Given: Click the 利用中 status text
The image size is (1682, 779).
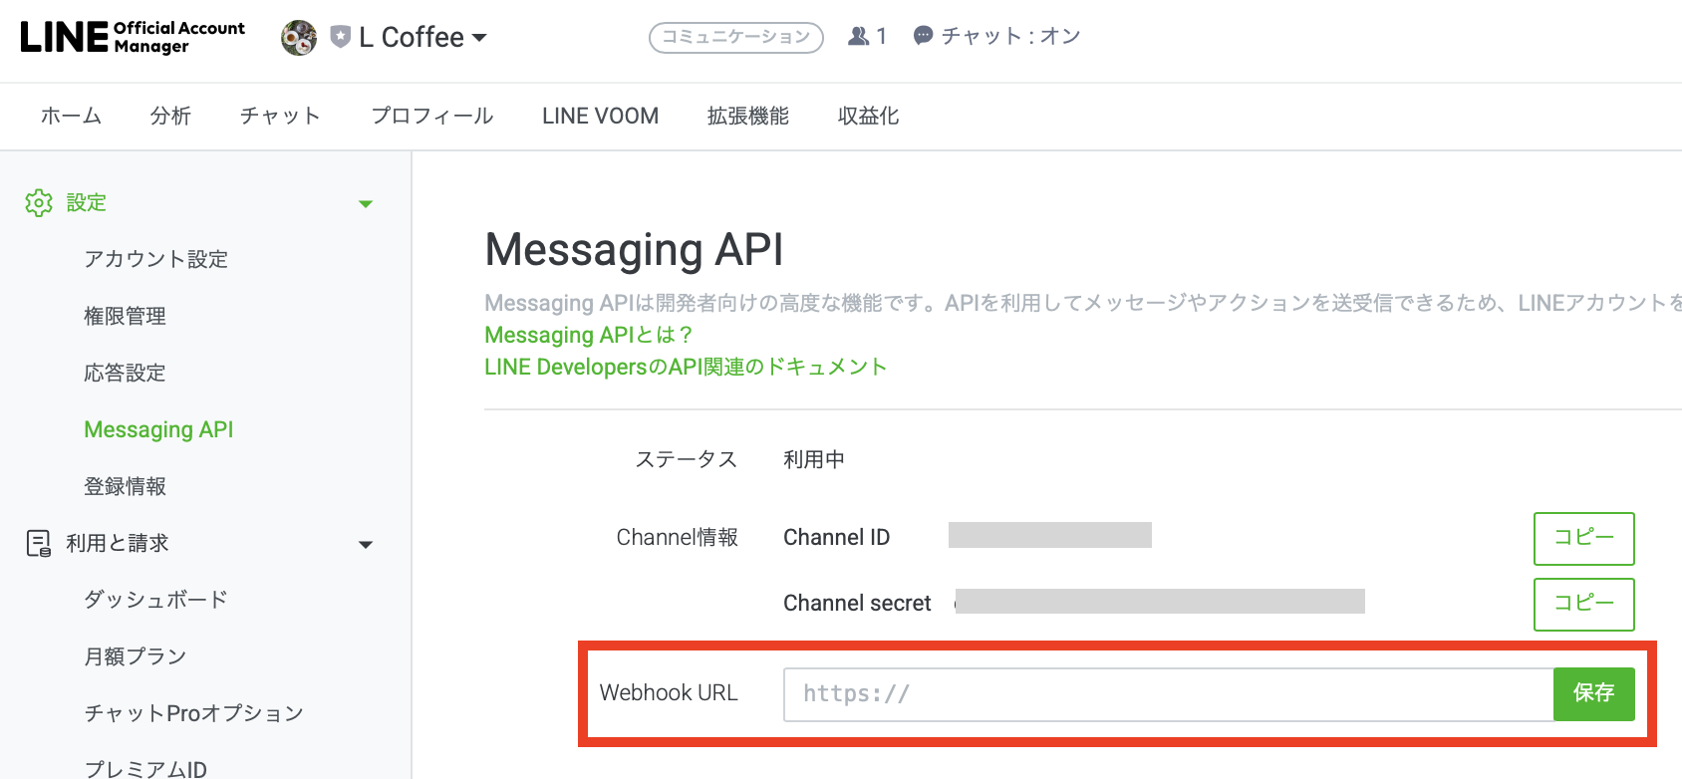Looking at the screenshot, I should 814,459.
